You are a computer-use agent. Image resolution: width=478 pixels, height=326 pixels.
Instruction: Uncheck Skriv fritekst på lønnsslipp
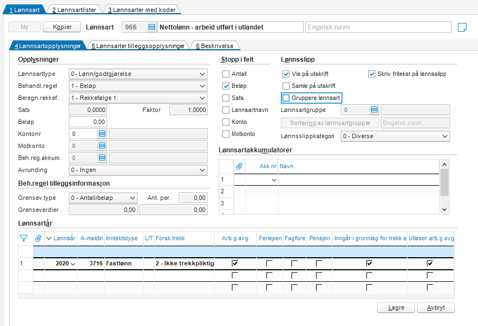point(371,74)
